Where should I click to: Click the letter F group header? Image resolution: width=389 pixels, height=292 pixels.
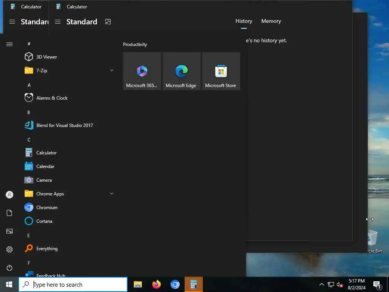(x=29, y=263)
